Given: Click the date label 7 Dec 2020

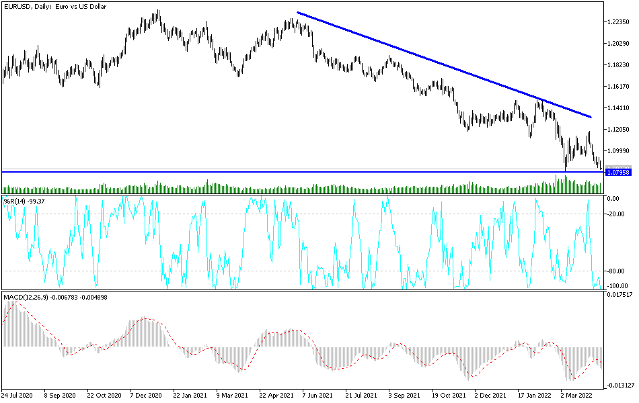Looking at the screenshot, I should point(145,396).
